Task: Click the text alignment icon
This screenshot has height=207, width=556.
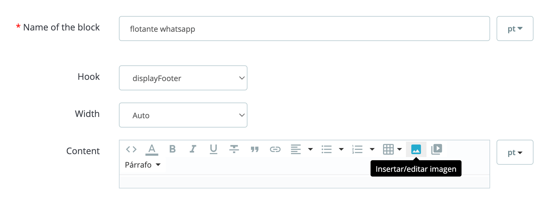Action: pyautogui.click(x=296, y=149)
